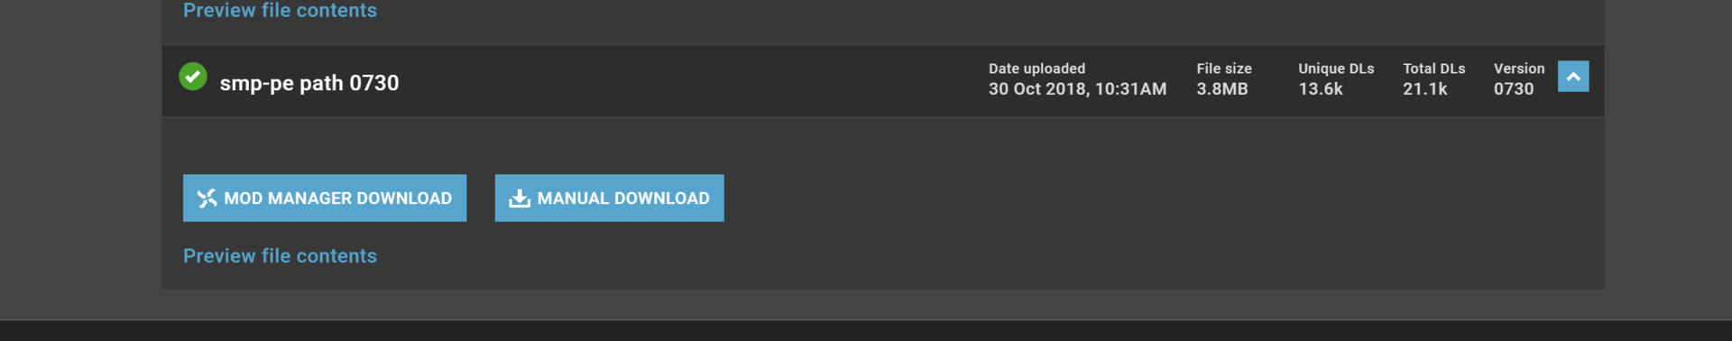1732x341 pixels.
Task: Click the 13.6k unique downloads count
Action: tap(1321, 89)
